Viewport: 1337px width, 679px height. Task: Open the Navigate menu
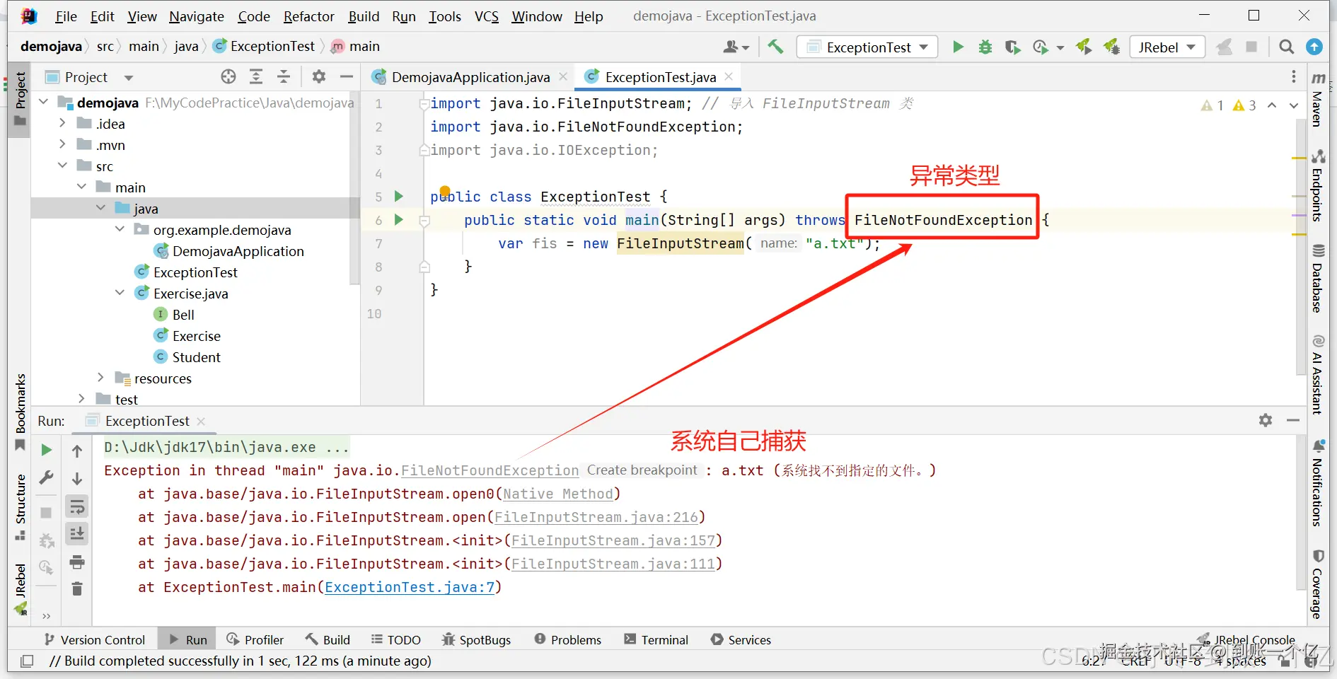click(196, 16)
